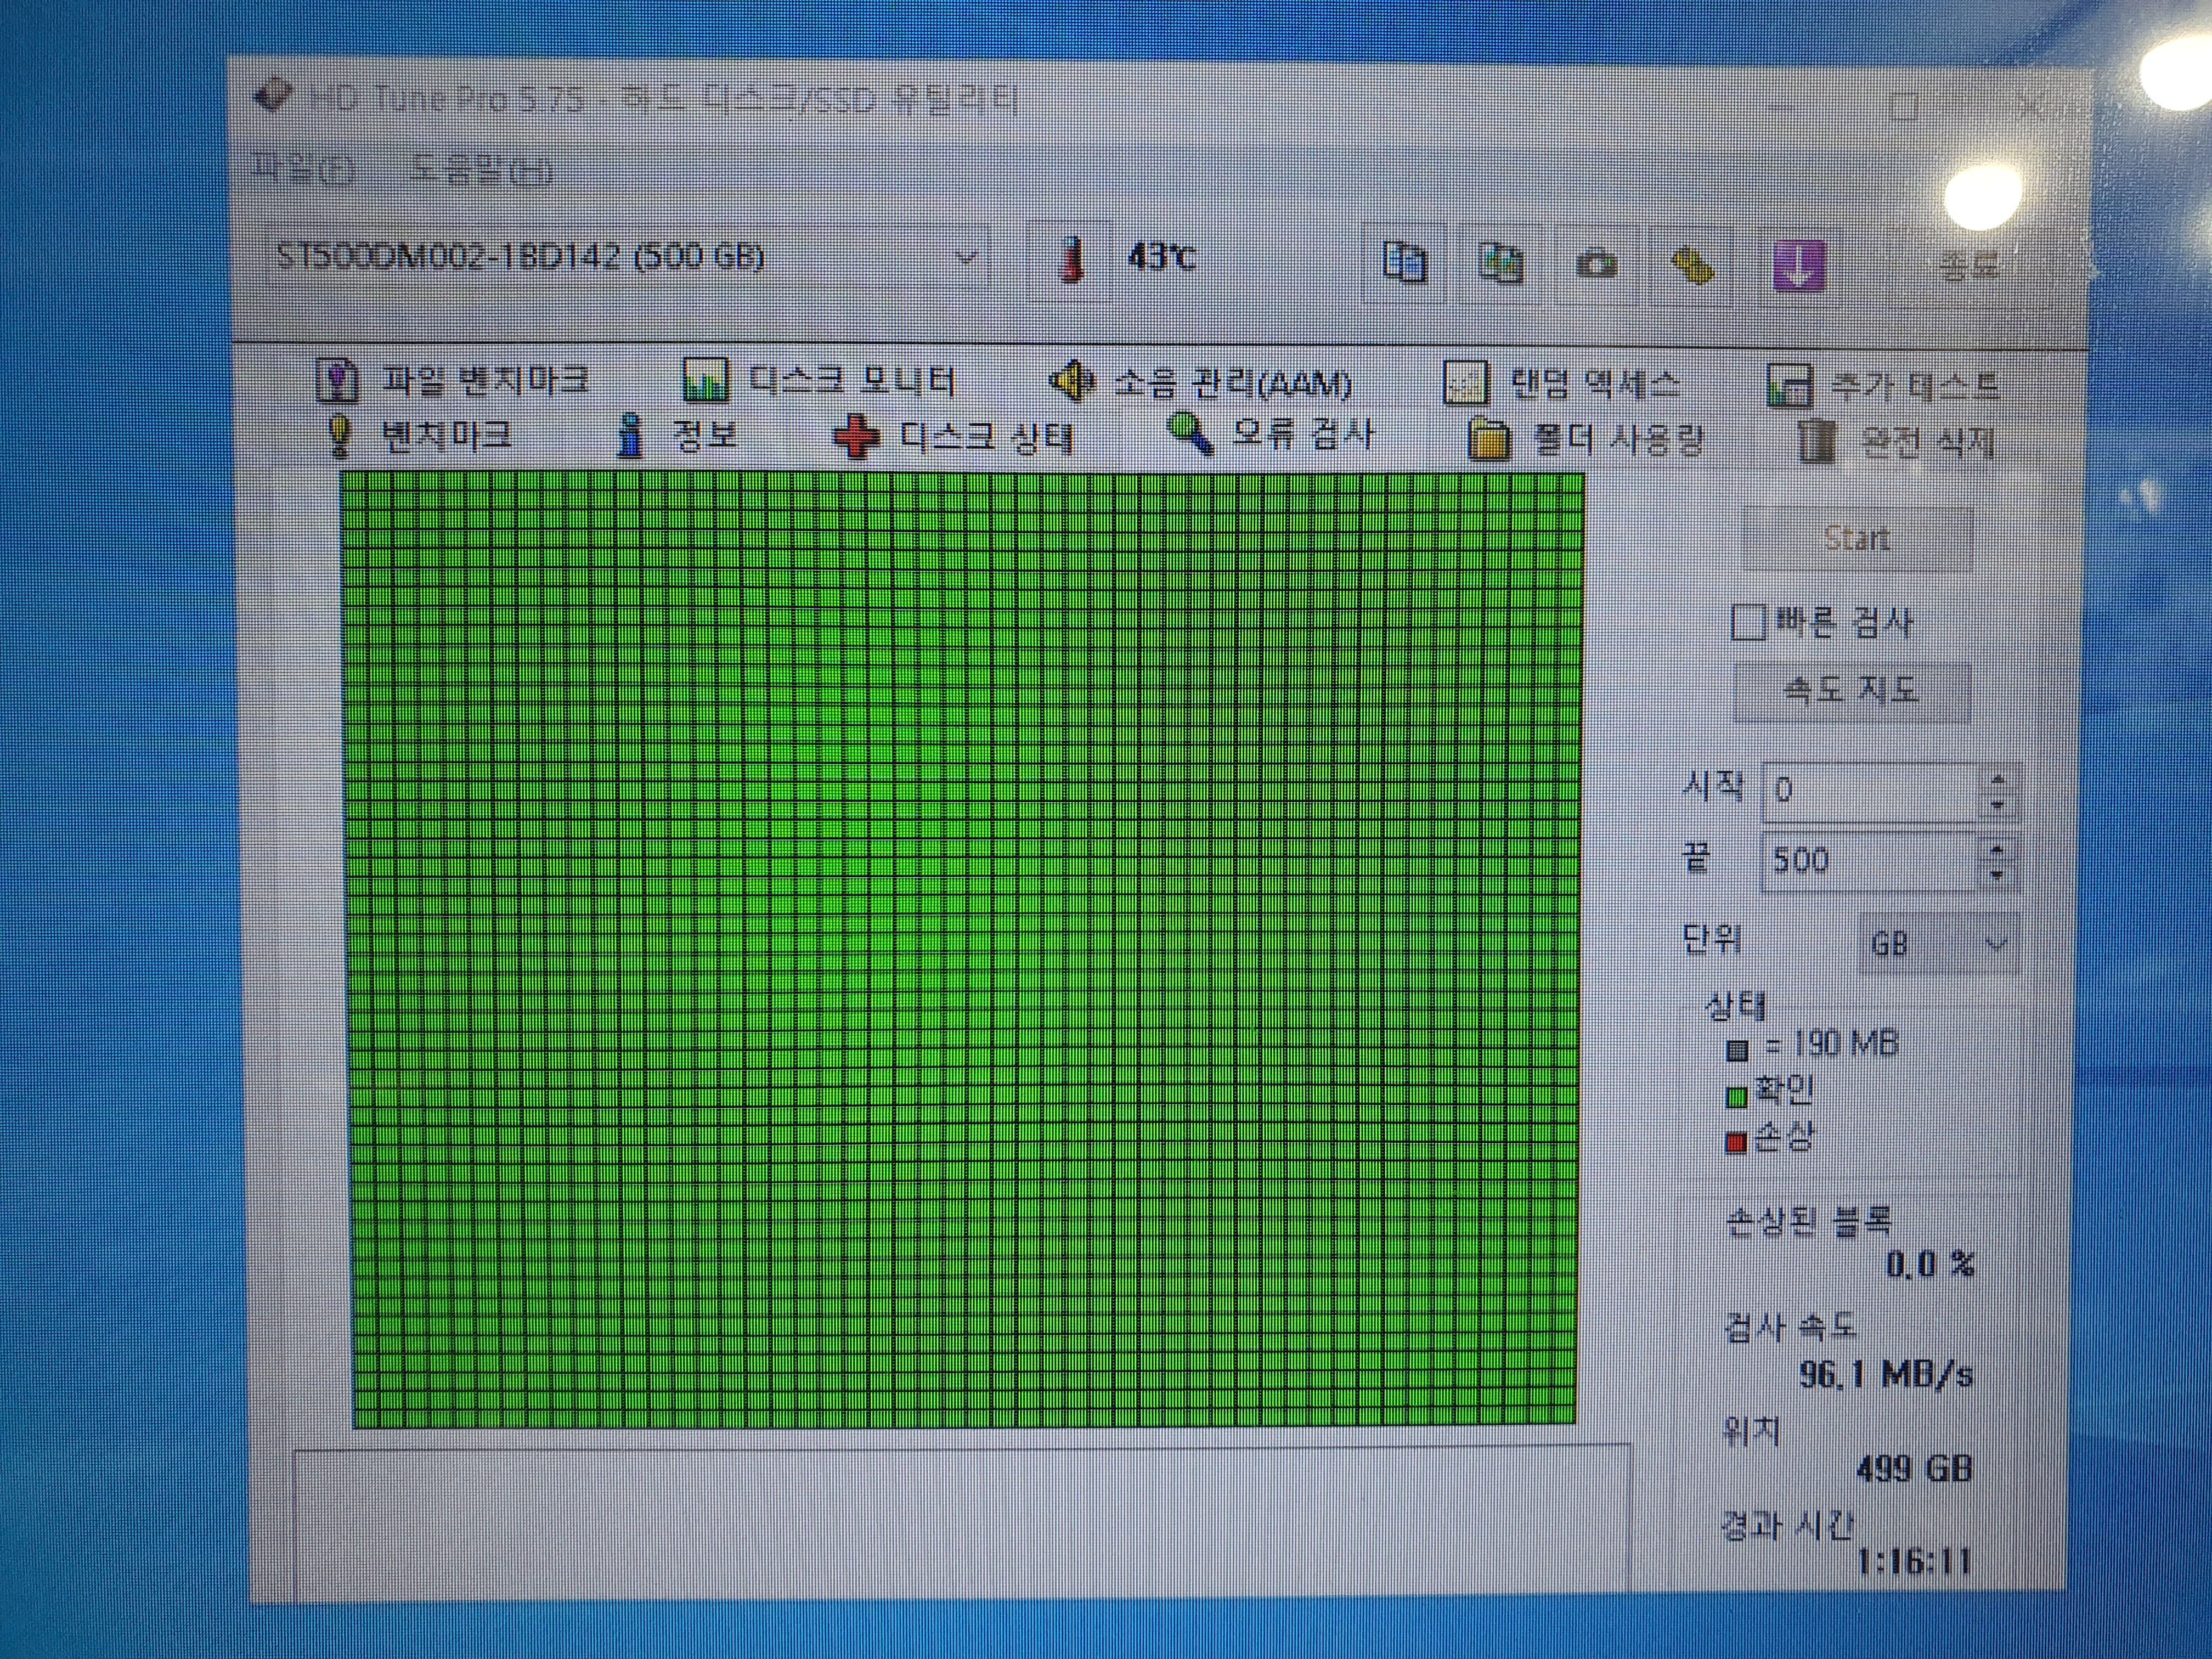The image size is (2212, 1659).
Task: Click the copy screenshot to clipboard icon
Action: pyautogui.click(x=1500, y=263)
